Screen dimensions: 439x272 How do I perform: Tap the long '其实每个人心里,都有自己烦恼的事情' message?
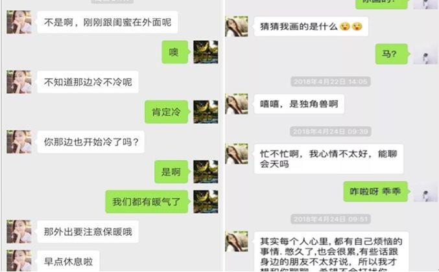(331, 251)
